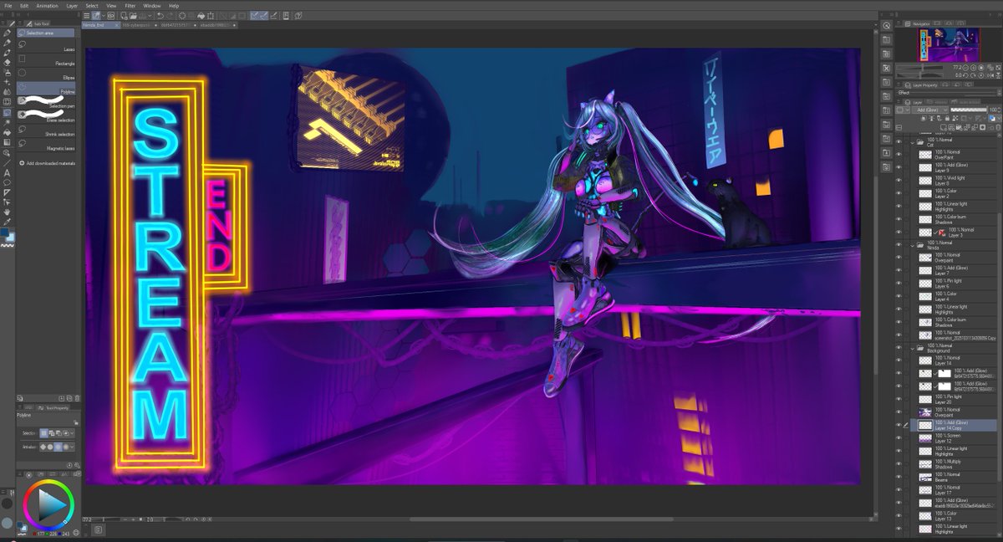
Task: Click the Effect field in Layer Property
Action: tap(947, 93)
